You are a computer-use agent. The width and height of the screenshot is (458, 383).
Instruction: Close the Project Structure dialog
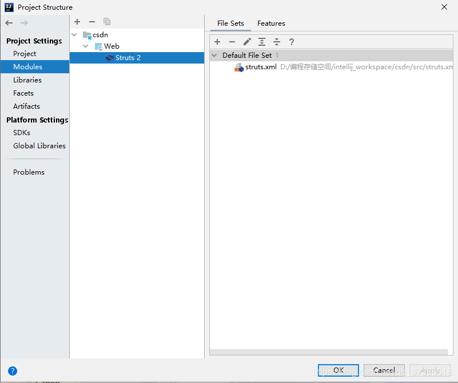pyautogui.click(x=444, y=7)
